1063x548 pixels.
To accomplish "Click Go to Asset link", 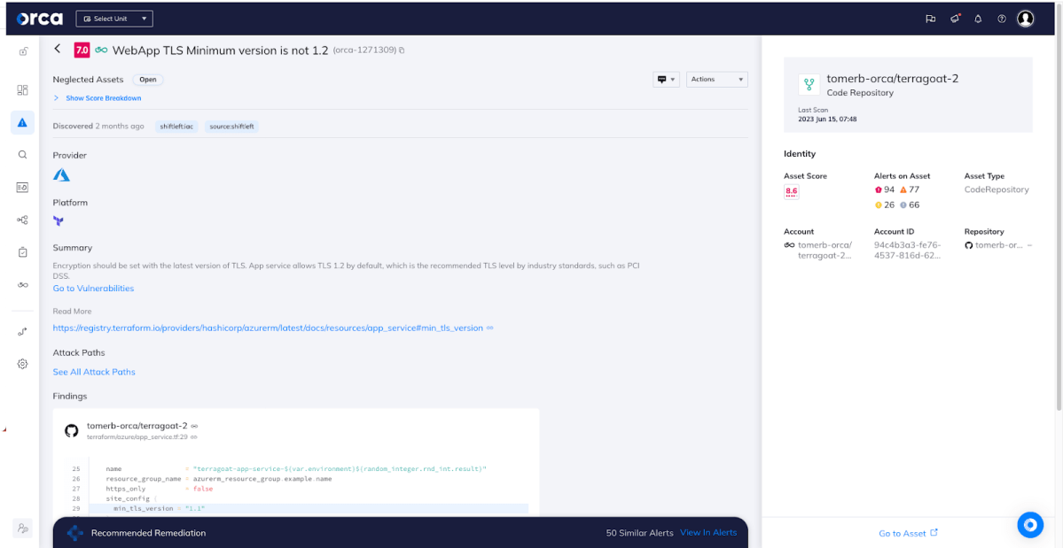I will pos(909,533).
